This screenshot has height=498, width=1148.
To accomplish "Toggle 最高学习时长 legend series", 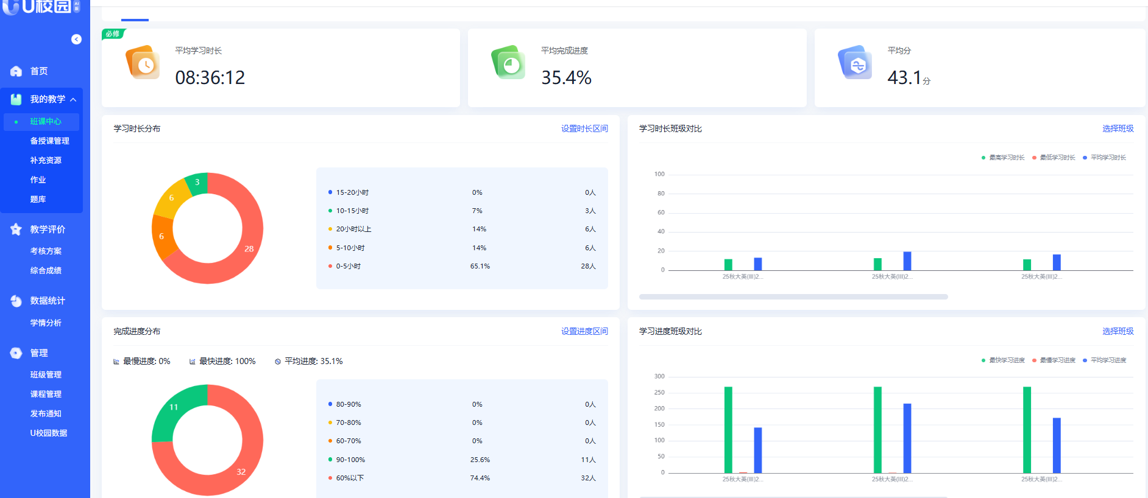I will pos(1003,158).
